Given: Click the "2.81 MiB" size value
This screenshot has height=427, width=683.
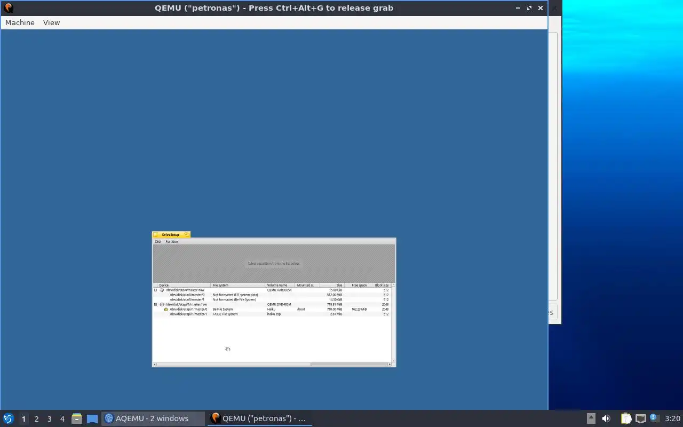Looking at the screenshot, I should [x=336, y=314].
